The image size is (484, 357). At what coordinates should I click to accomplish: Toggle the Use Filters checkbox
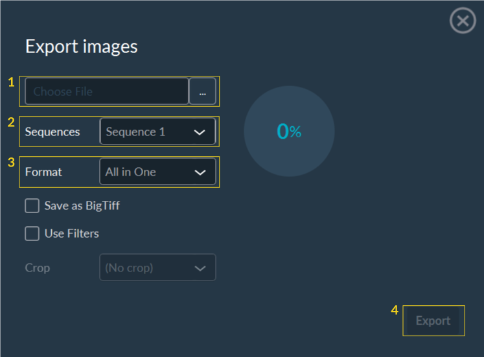coord(32,234)
